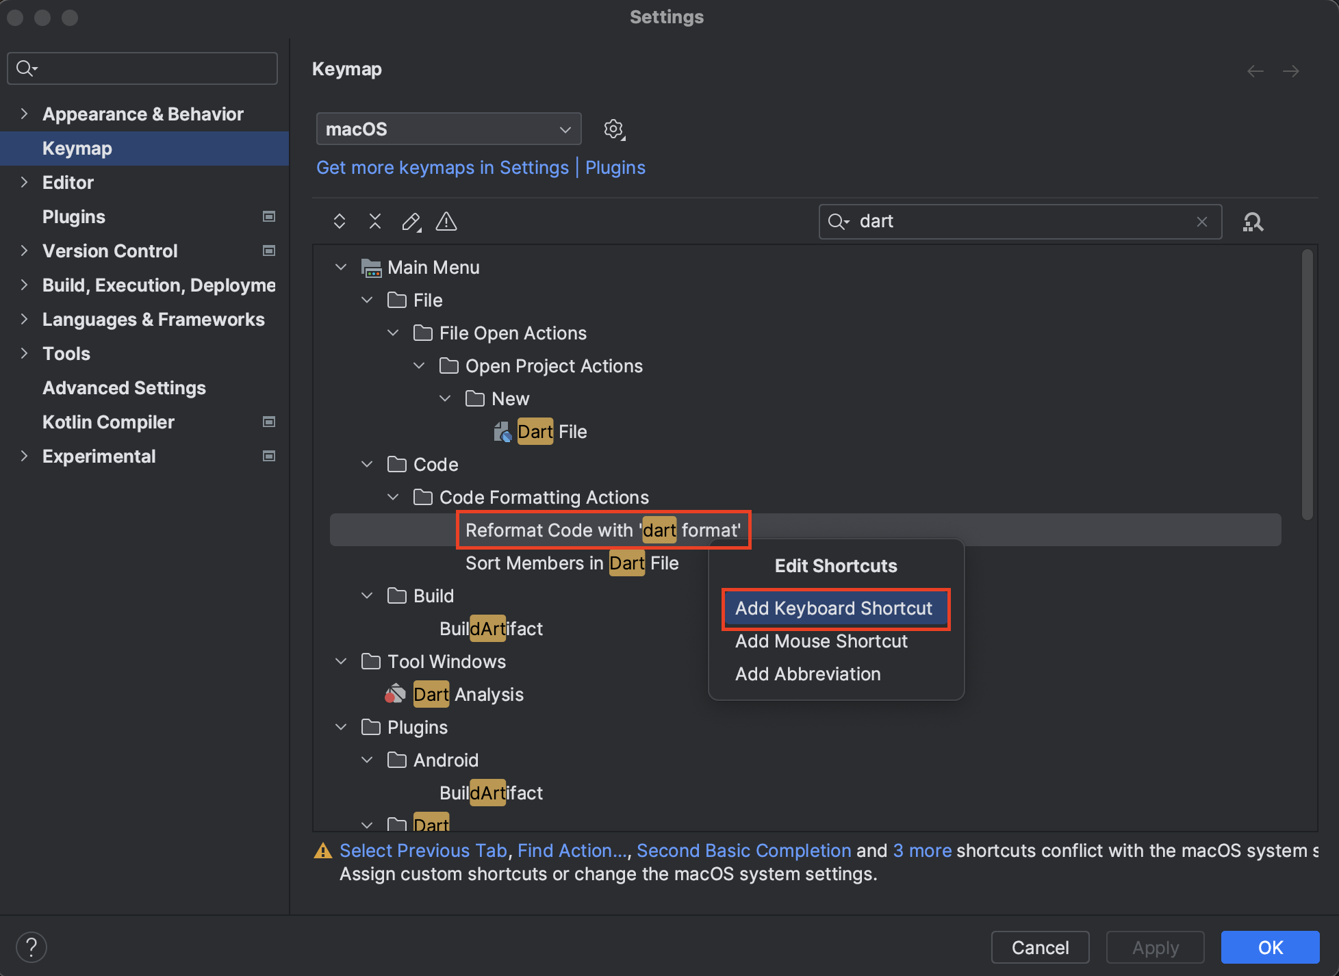The width and height of the screenshot is (1339, 976).
Task: Collapse the Plugins tree node
Action: coord(341,727)
